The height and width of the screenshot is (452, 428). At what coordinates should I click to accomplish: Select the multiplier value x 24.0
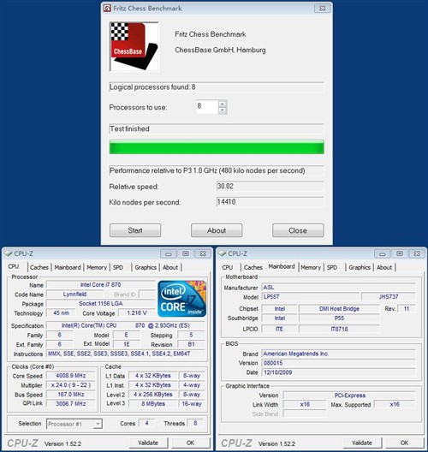click(71, 385)
